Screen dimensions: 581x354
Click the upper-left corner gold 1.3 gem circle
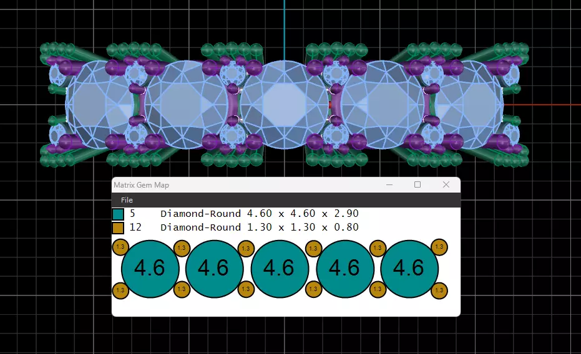coord(120,247)
